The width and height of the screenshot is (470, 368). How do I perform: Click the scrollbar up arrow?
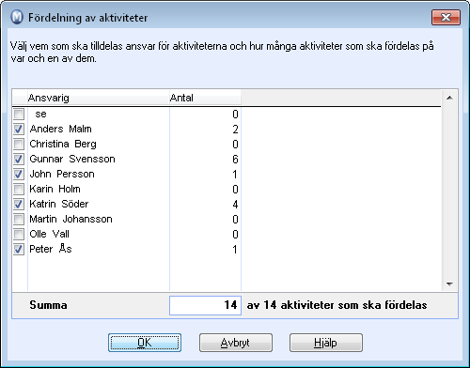(x=449, y=98)
